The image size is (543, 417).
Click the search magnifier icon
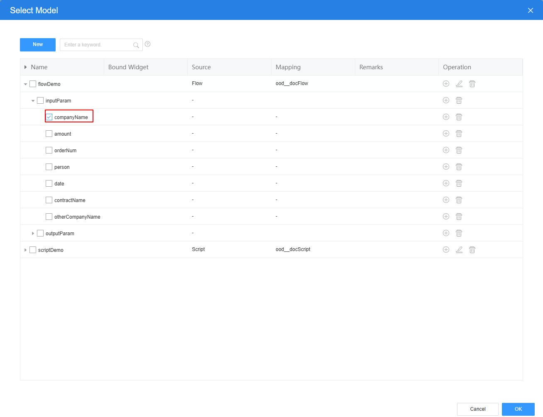pos(136,45)
